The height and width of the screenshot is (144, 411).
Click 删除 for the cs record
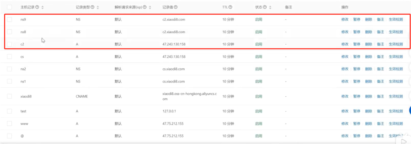click(368, 57)
